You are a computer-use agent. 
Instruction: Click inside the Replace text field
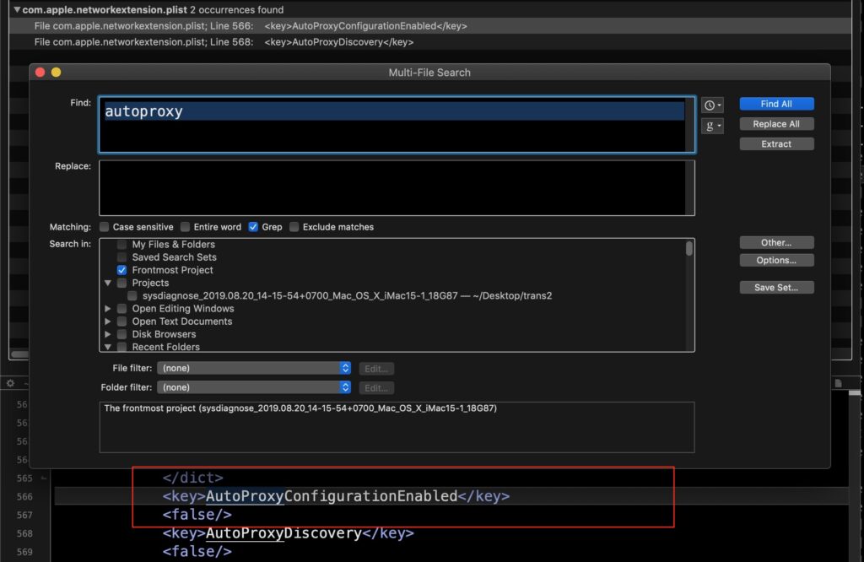[397, 187]
